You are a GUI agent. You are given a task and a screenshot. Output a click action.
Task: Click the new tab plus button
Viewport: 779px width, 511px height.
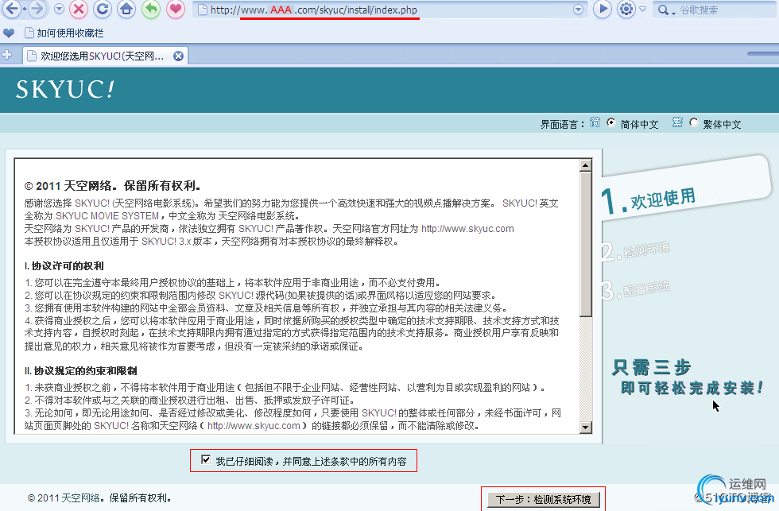coord(7,55)
